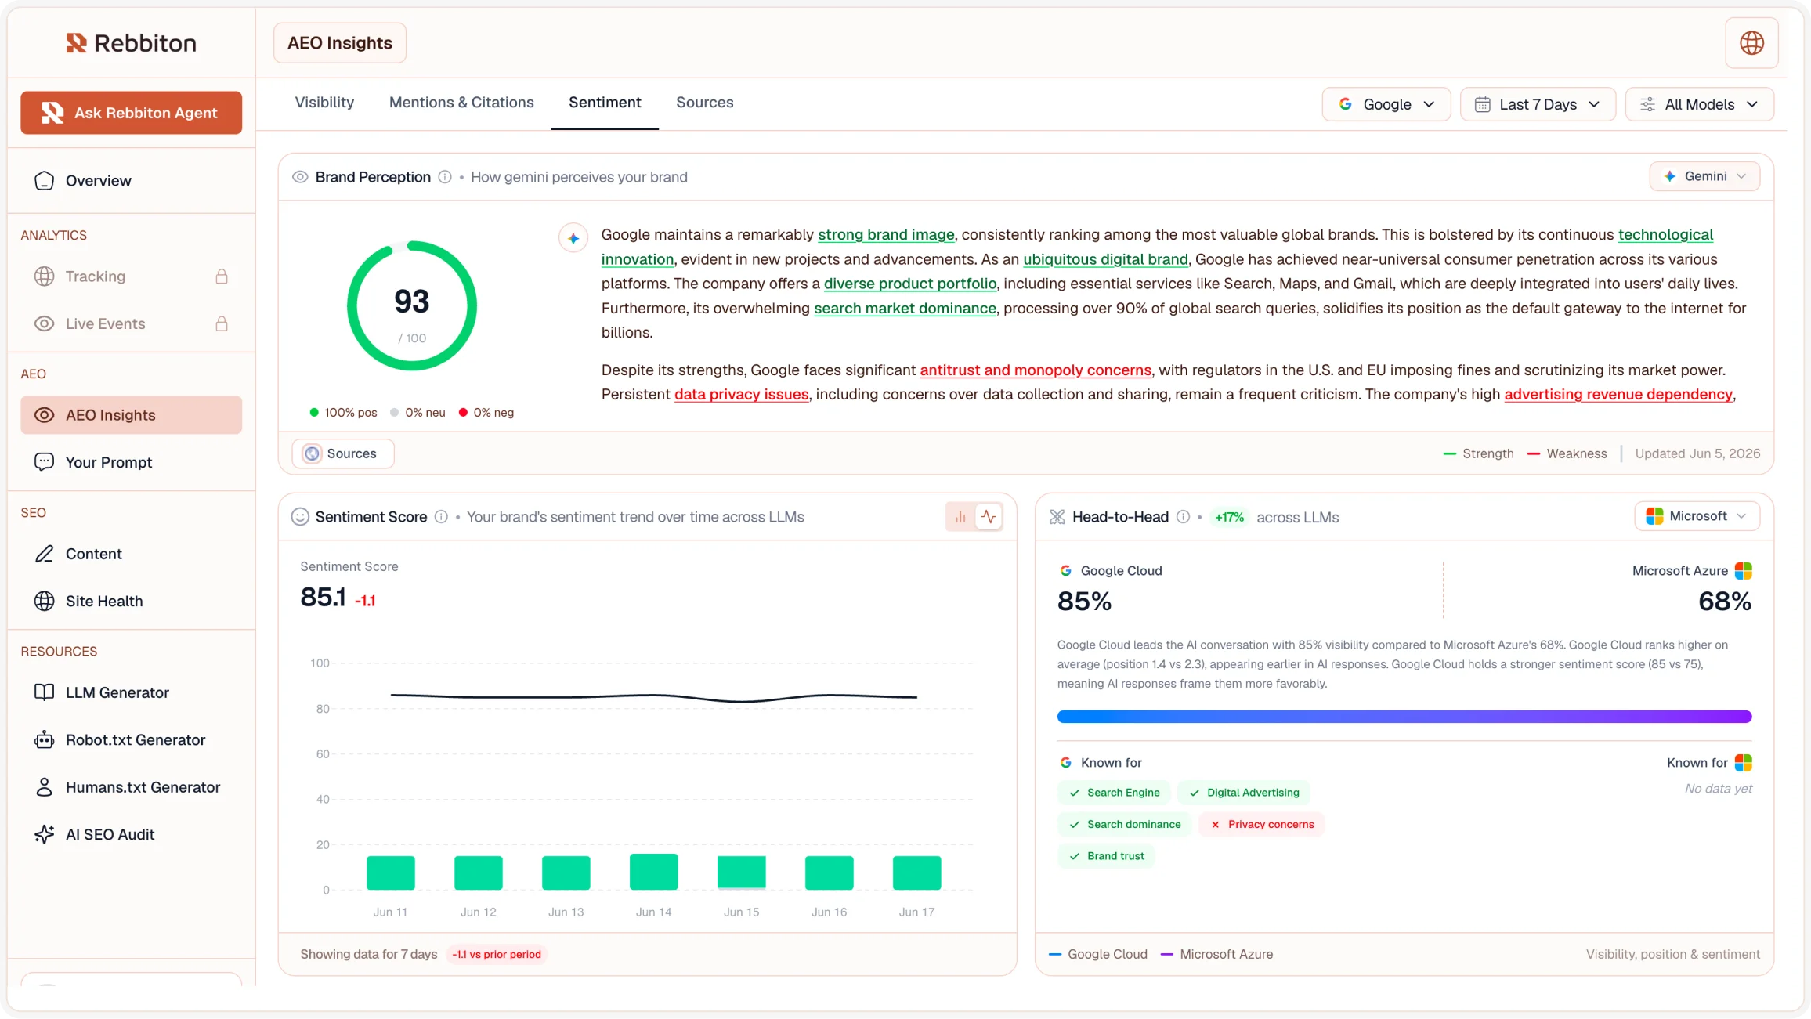Click the advertising revenue dependency link
This screenshot has height=1019, width=1811.
tap(1618, 395)
